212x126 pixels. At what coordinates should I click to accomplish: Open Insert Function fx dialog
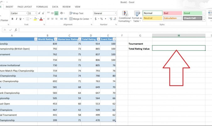(16, 30)
